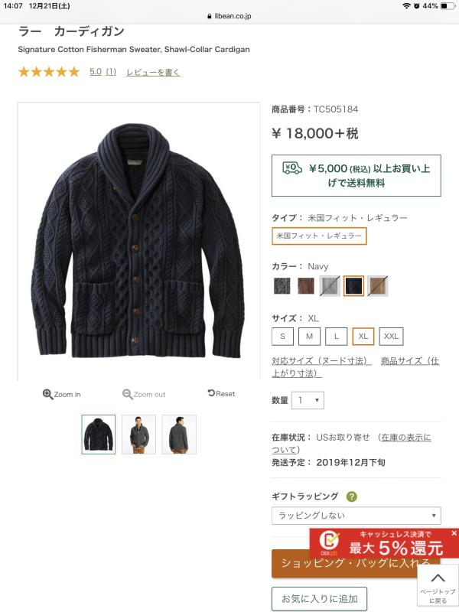
Task: Select the 米国フィット・レギュラー type option
Action: coord(319,236)
